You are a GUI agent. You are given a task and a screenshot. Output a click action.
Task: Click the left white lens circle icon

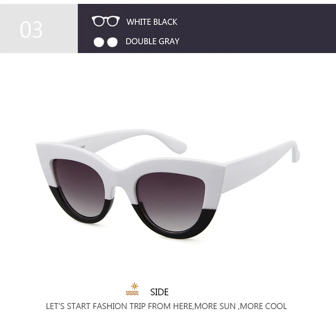(99, 42)
